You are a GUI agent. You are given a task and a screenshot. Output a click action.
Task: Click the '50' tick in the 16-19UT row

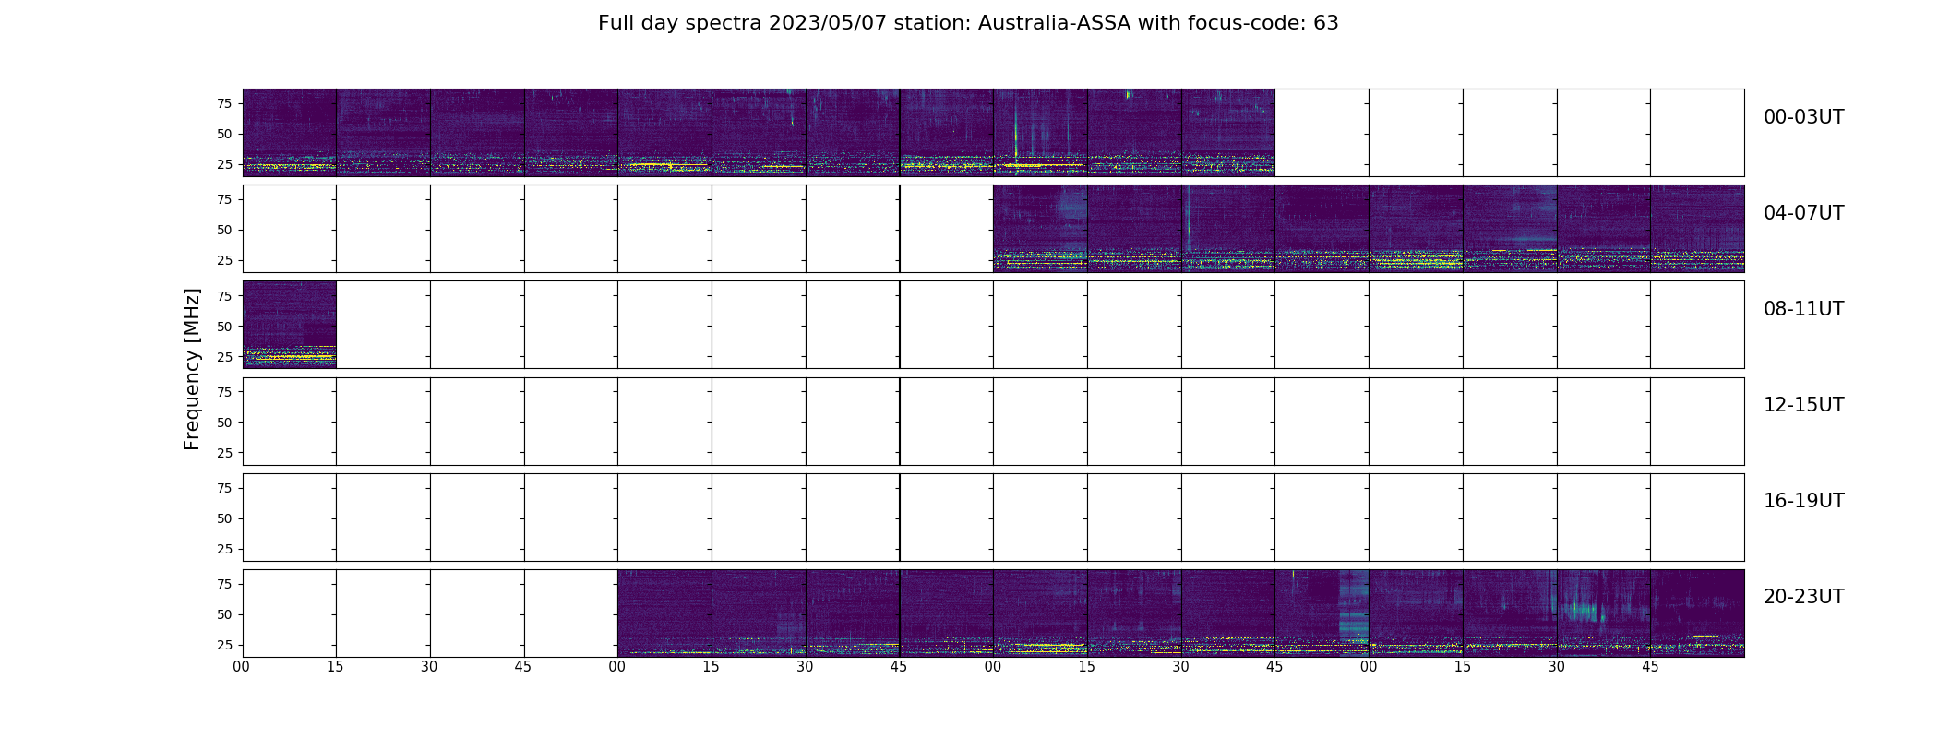[x=224, y=518]
